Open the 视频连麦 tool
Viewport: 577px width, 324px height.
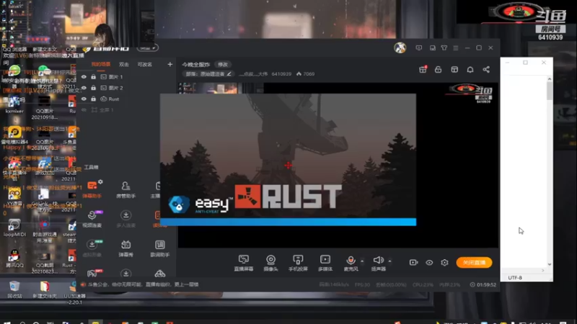pos(92,219)
